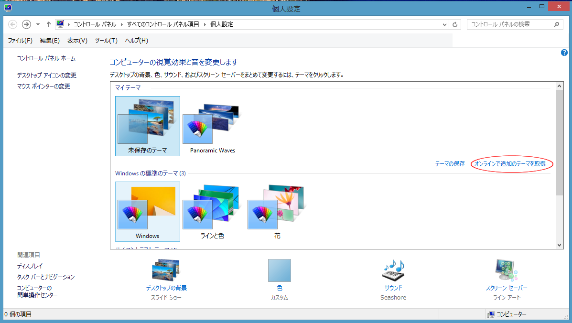The image size is (572, 323).
Task: Go up one level with the Up arrow
Action: (x=49, y=24)
